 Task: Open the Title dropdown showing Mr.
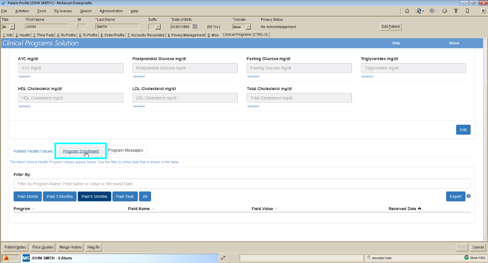(x=12, y=27)
